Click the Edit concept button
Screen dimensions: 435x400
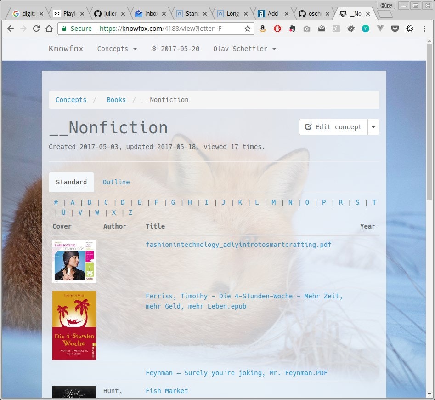333,127
